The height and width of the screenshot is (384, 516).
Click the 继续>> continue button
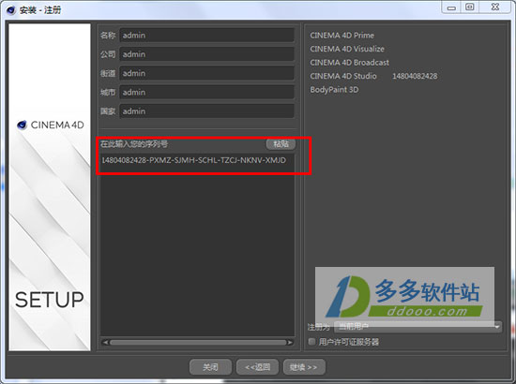(x=304, y=367)
